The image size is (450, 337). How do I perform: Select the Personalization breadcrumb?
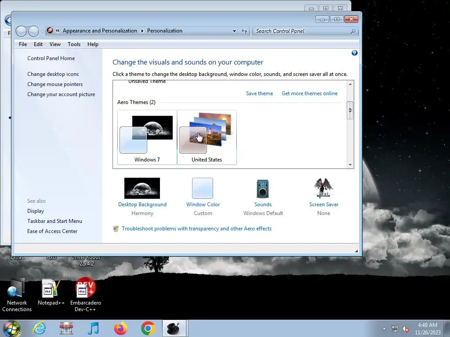tap(165, 31)
